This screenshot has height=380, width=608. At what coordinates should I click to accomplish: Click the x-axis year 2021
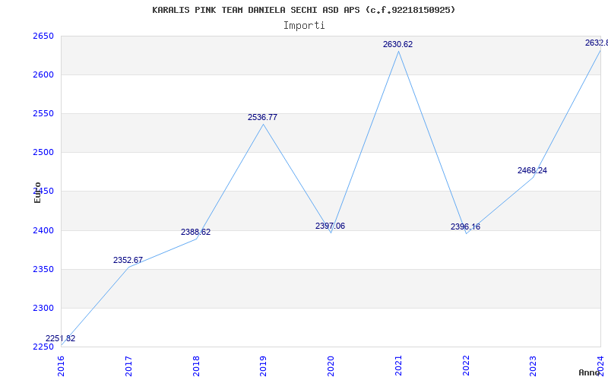click(x=398, y=366)
